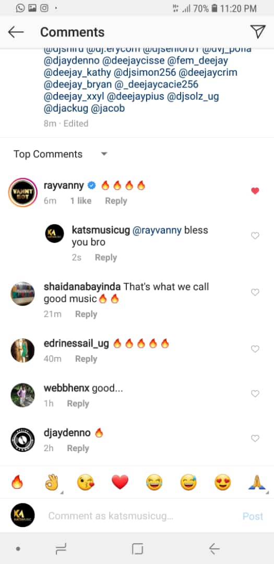Like shaidanabayinda's good music comment

(x=255, y=292)
